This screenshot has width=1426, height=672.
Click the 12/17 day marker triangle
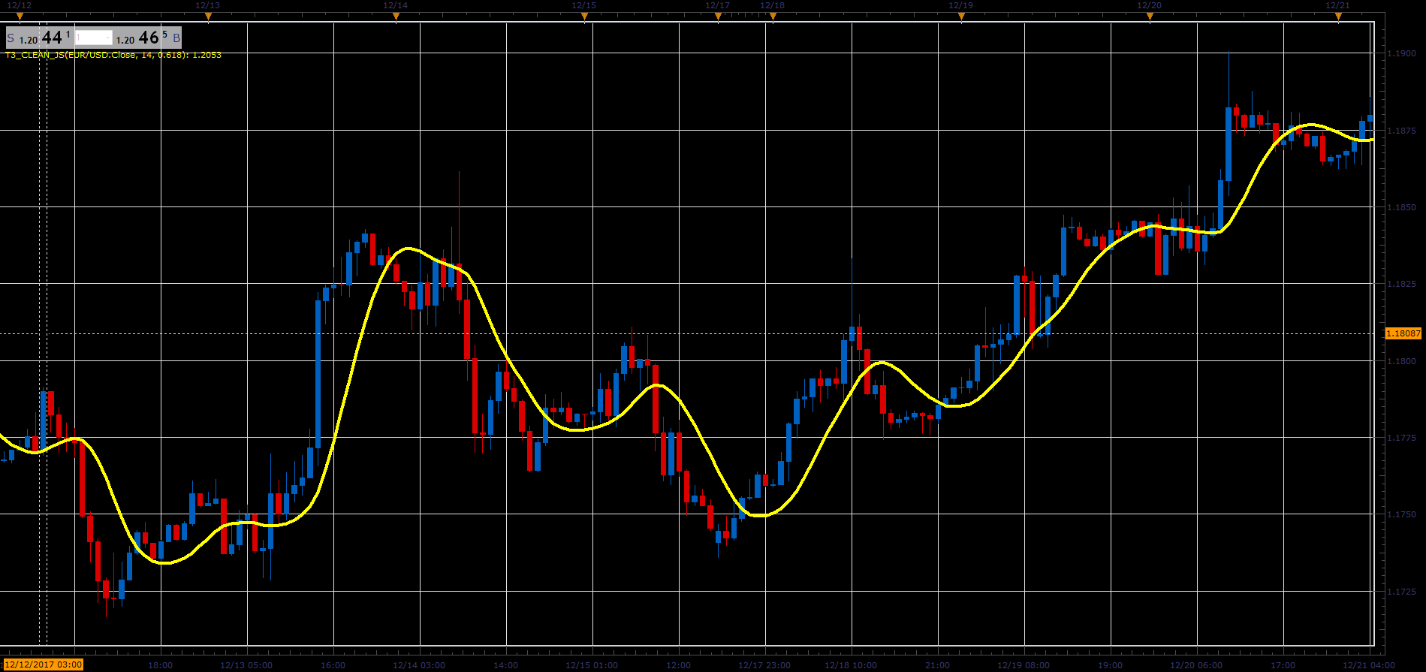718,17
